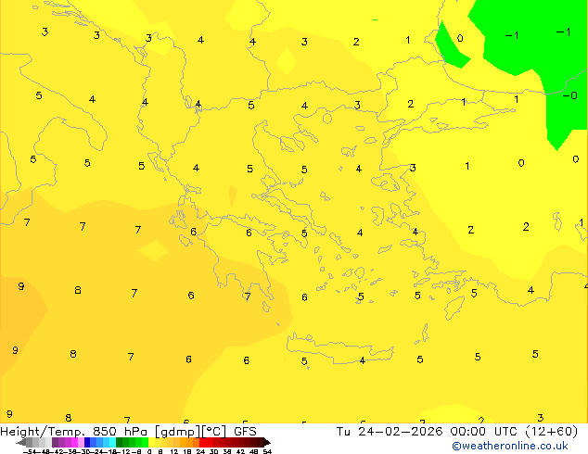The height and width of the screenshot is (454, 588).
Task: Pick the gray arrow at legend's cold end
Action: [x=21, y=443]
